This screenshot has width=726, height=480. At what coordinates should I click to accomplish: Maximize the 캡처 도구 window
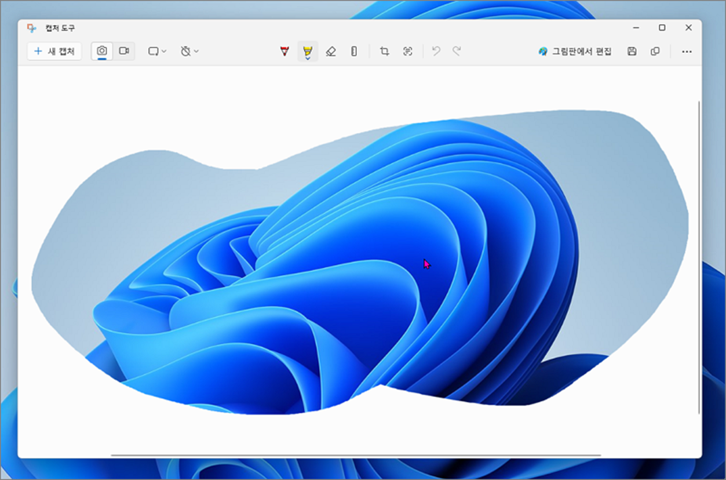tap(662, 28)
